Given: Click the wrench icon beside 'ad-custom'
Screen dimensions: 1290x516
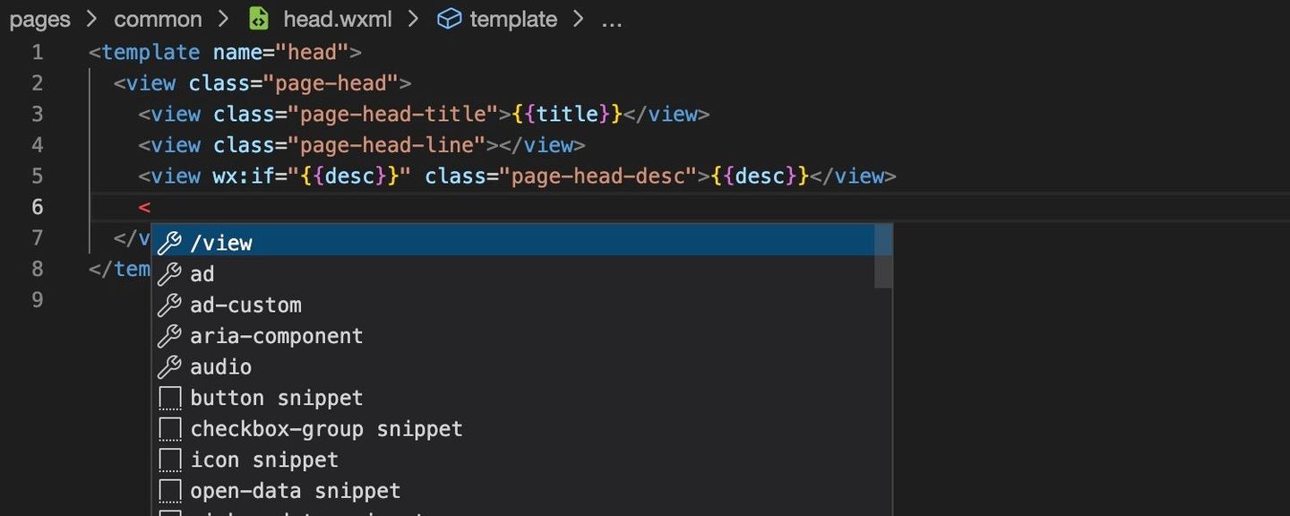Looking at the screenshot, I should coord(169,305).
